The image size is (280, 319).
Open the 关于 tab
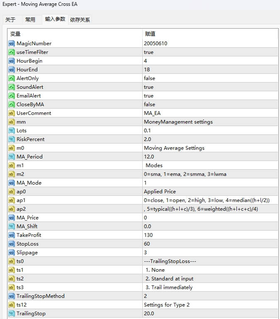pyautogui.click(x=10, y=19)
